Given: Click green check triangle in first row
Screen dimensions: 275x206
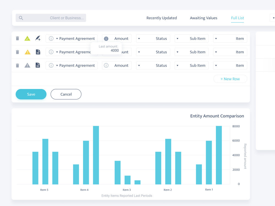Looking at the screenshot, I should click(27, 38).
